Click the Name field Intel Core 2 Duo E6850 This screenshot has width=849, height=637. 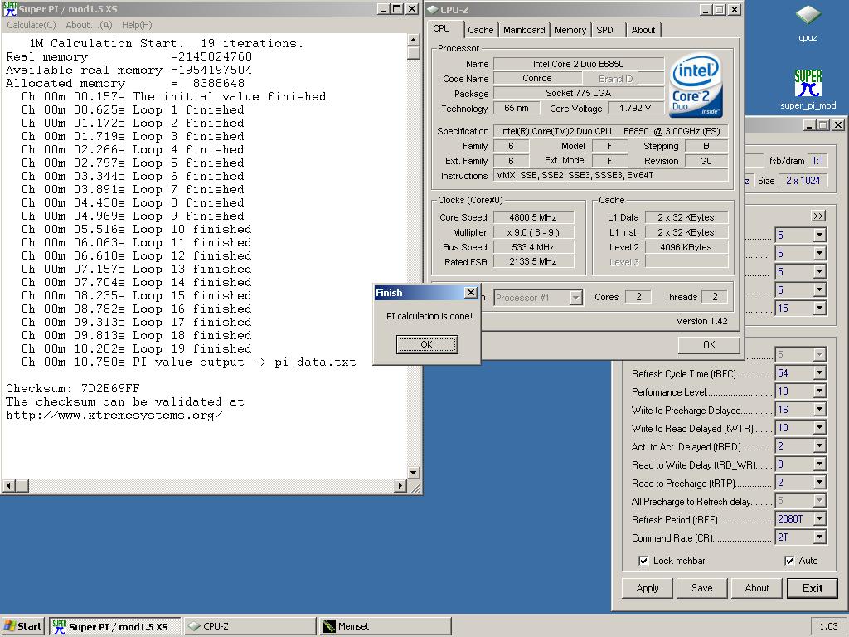(578, 64)
